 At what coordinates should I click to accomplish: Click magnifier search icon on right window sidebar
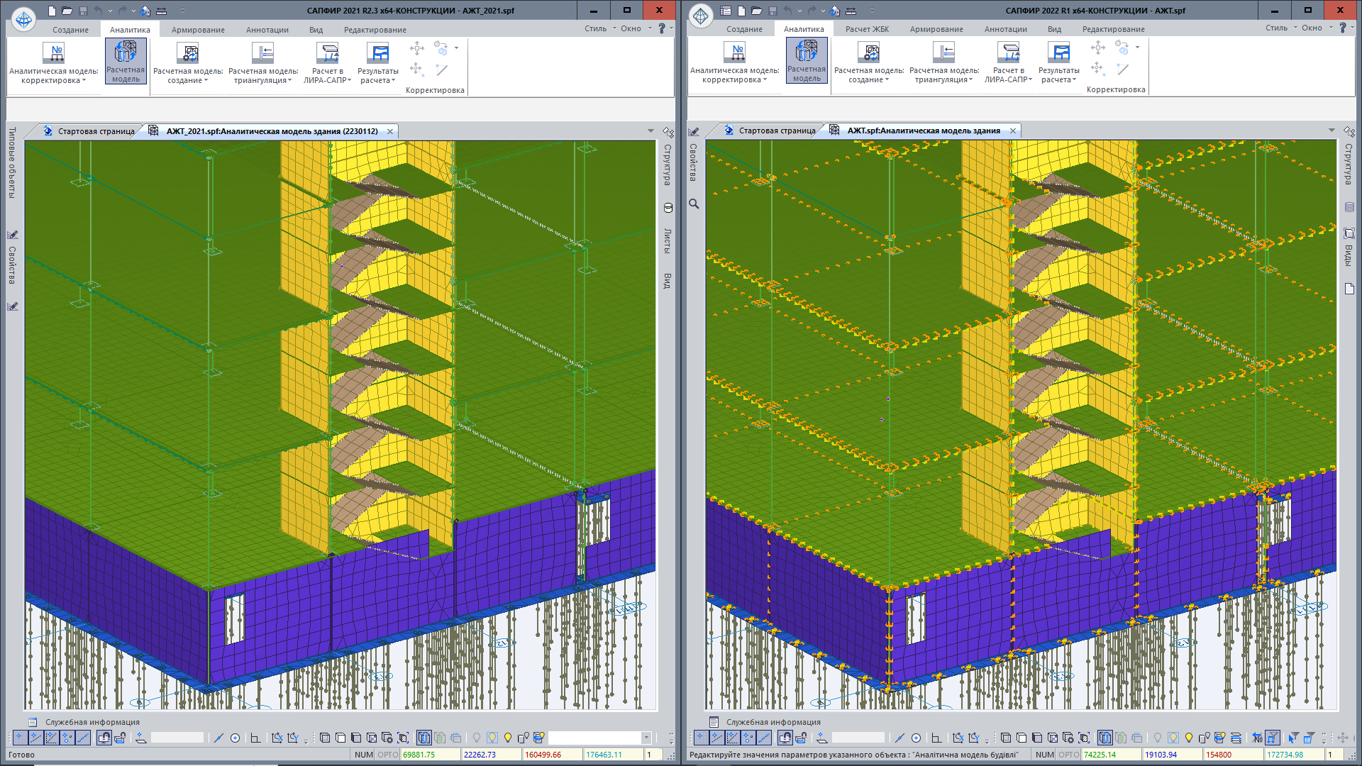click(694, 204)
